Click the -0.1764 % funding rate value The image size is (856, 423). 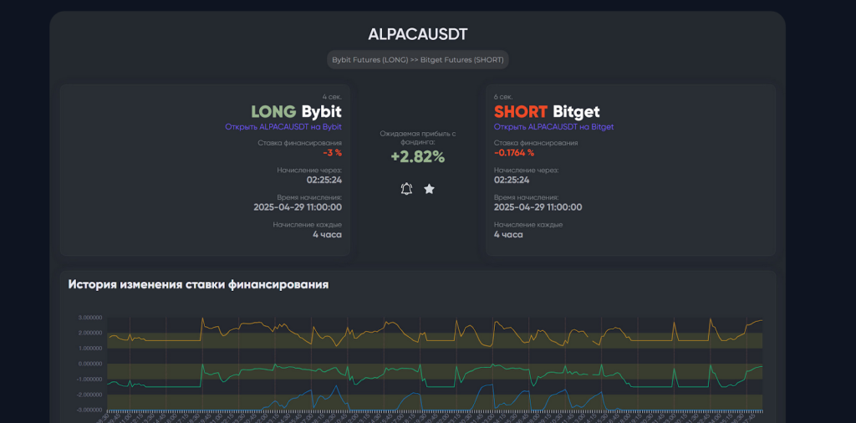click(514, 153)
